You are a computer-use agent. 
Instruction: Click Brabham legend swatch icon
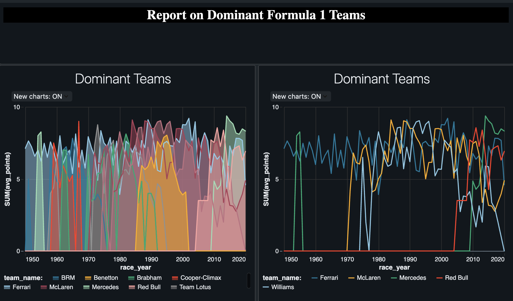(x=131, y=278)
